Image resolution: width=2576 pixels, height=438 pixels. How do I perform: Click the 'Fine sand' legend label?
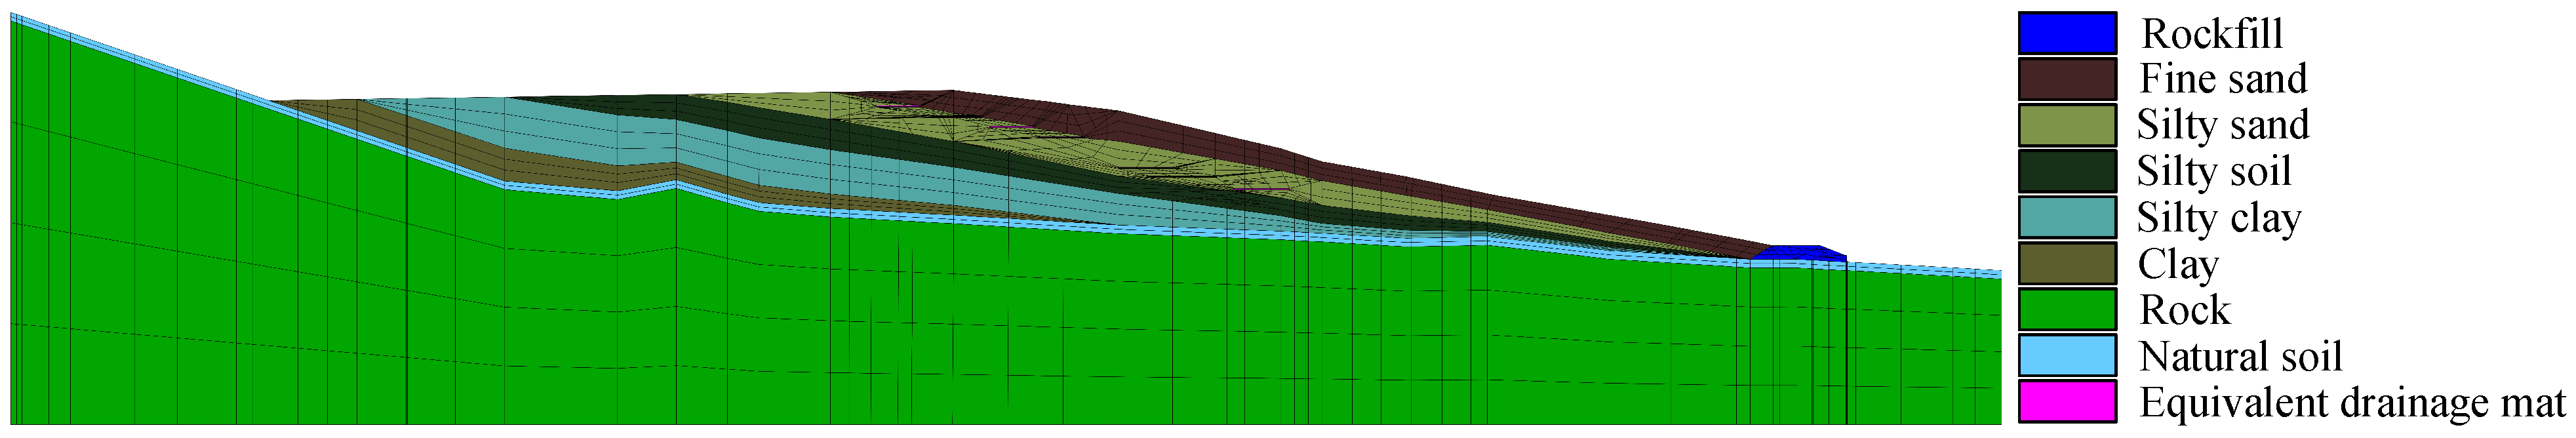[x=2223, y=79]
